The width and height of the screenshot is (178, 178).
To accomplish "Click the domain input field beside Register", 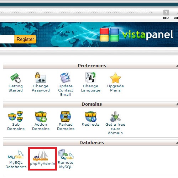I will pyautogui.click(x=7, y=39).
